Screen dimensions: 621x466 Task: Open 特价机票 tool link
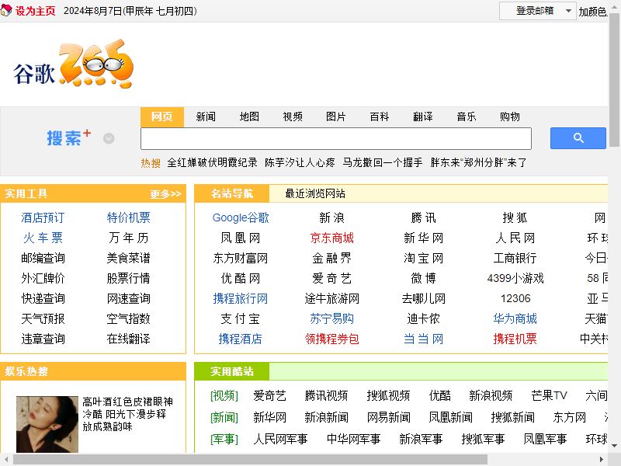(128, 217)
